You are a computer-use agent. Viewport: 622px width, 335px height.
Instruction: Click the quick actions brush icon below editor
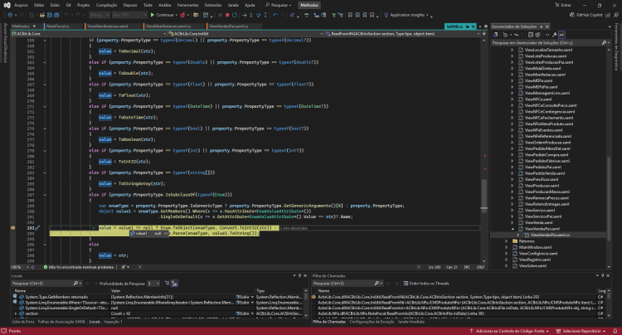pyautogui.click(x=124, y=267)
